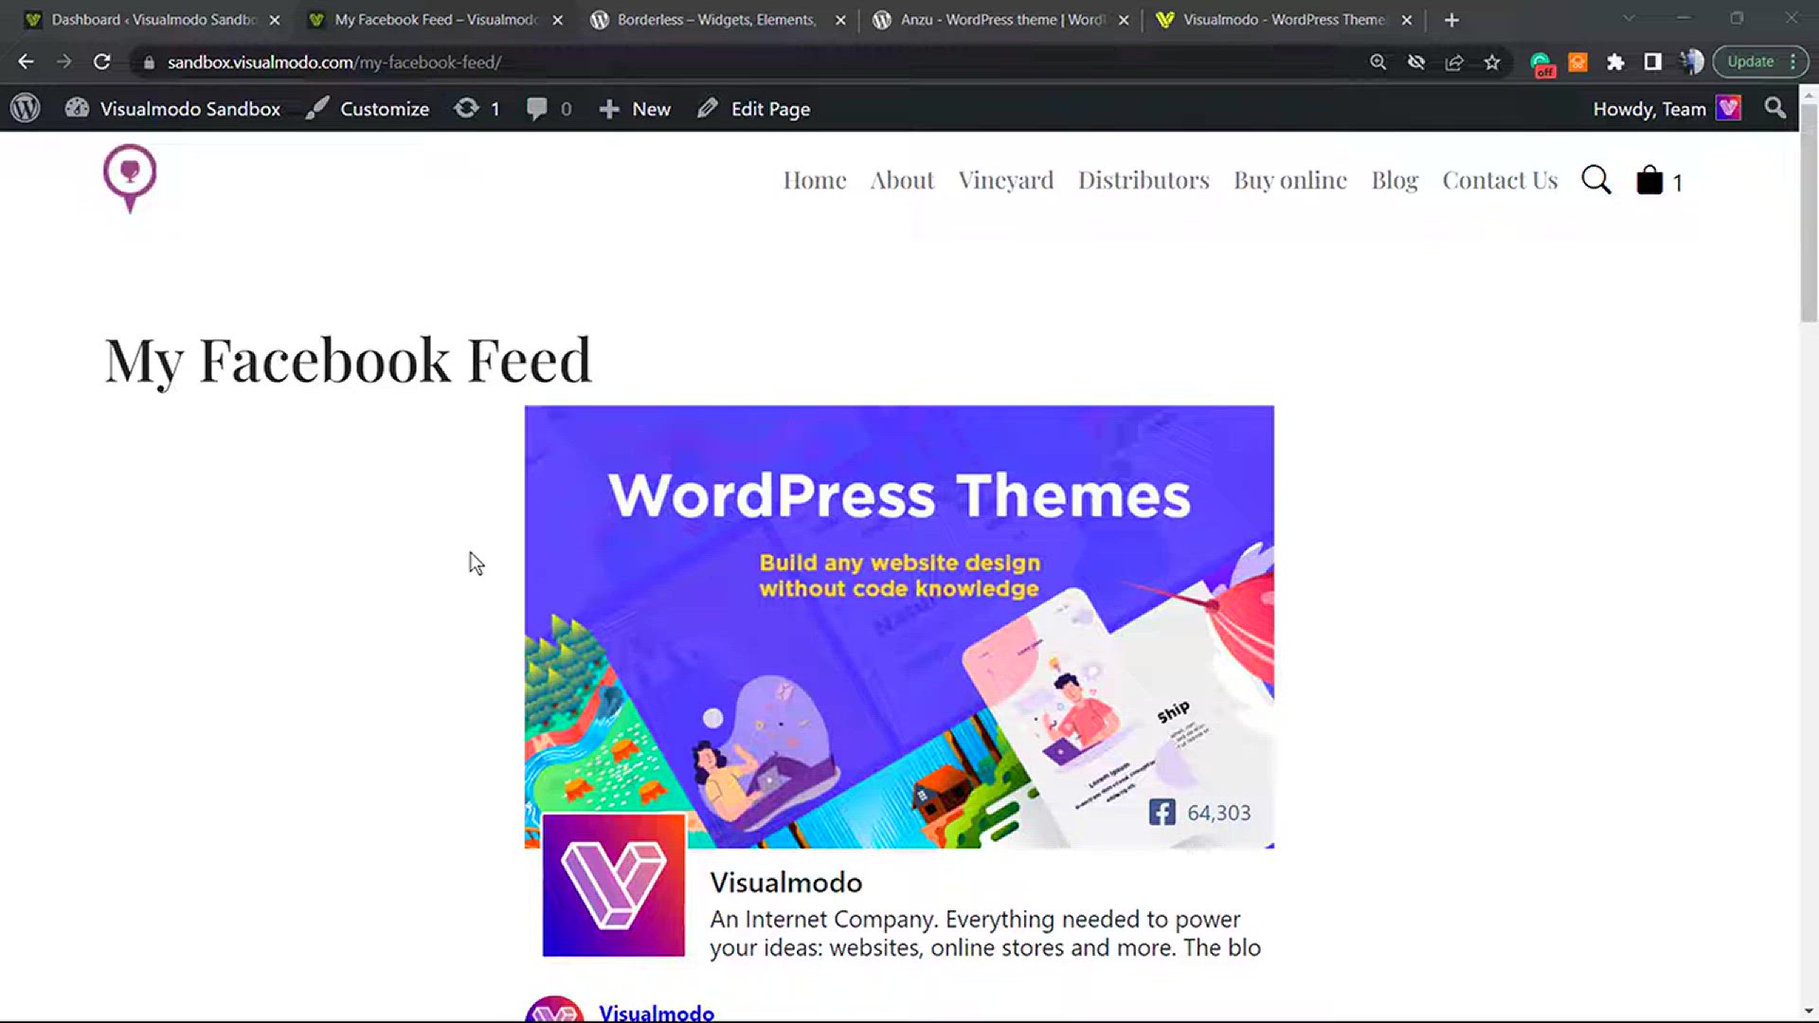Click the Visualmodo page profile logo
Image resolution: width=1819 pixels, height=1023 pixels.
coord(614,885)
